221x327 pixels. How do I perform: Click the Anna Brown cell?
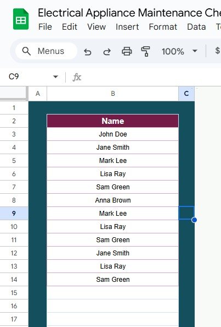pyautogui.click(x=113, y=200)
